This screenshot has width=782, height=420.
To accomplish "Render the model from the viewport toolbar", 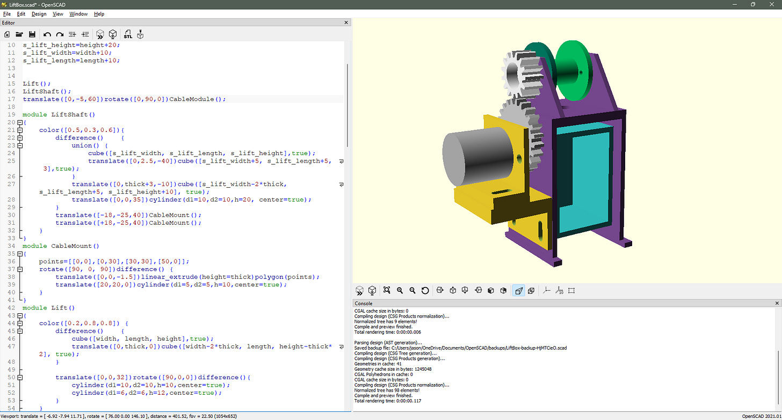I will pyautogui.click(x=372, y=290).
